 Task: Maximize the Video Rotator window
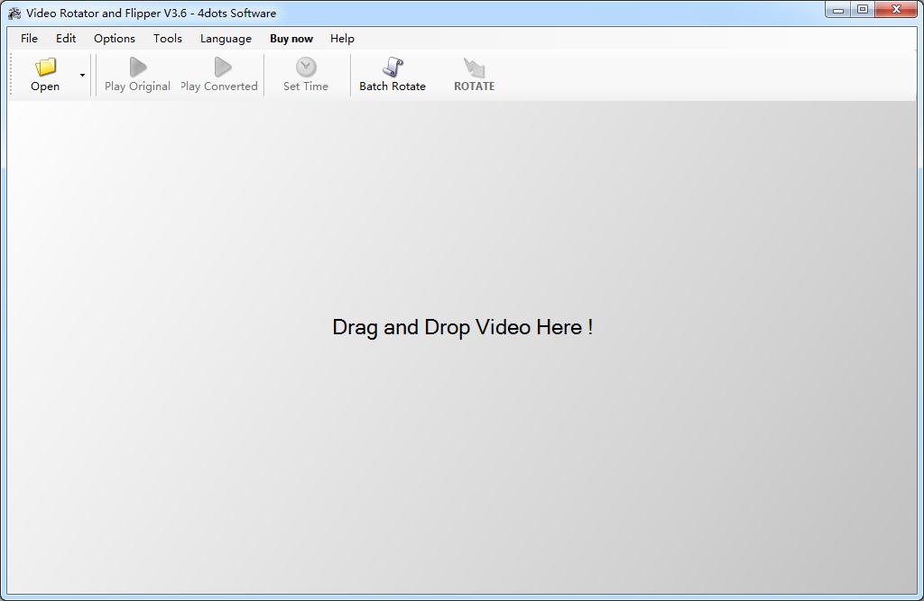coord(863,10)
